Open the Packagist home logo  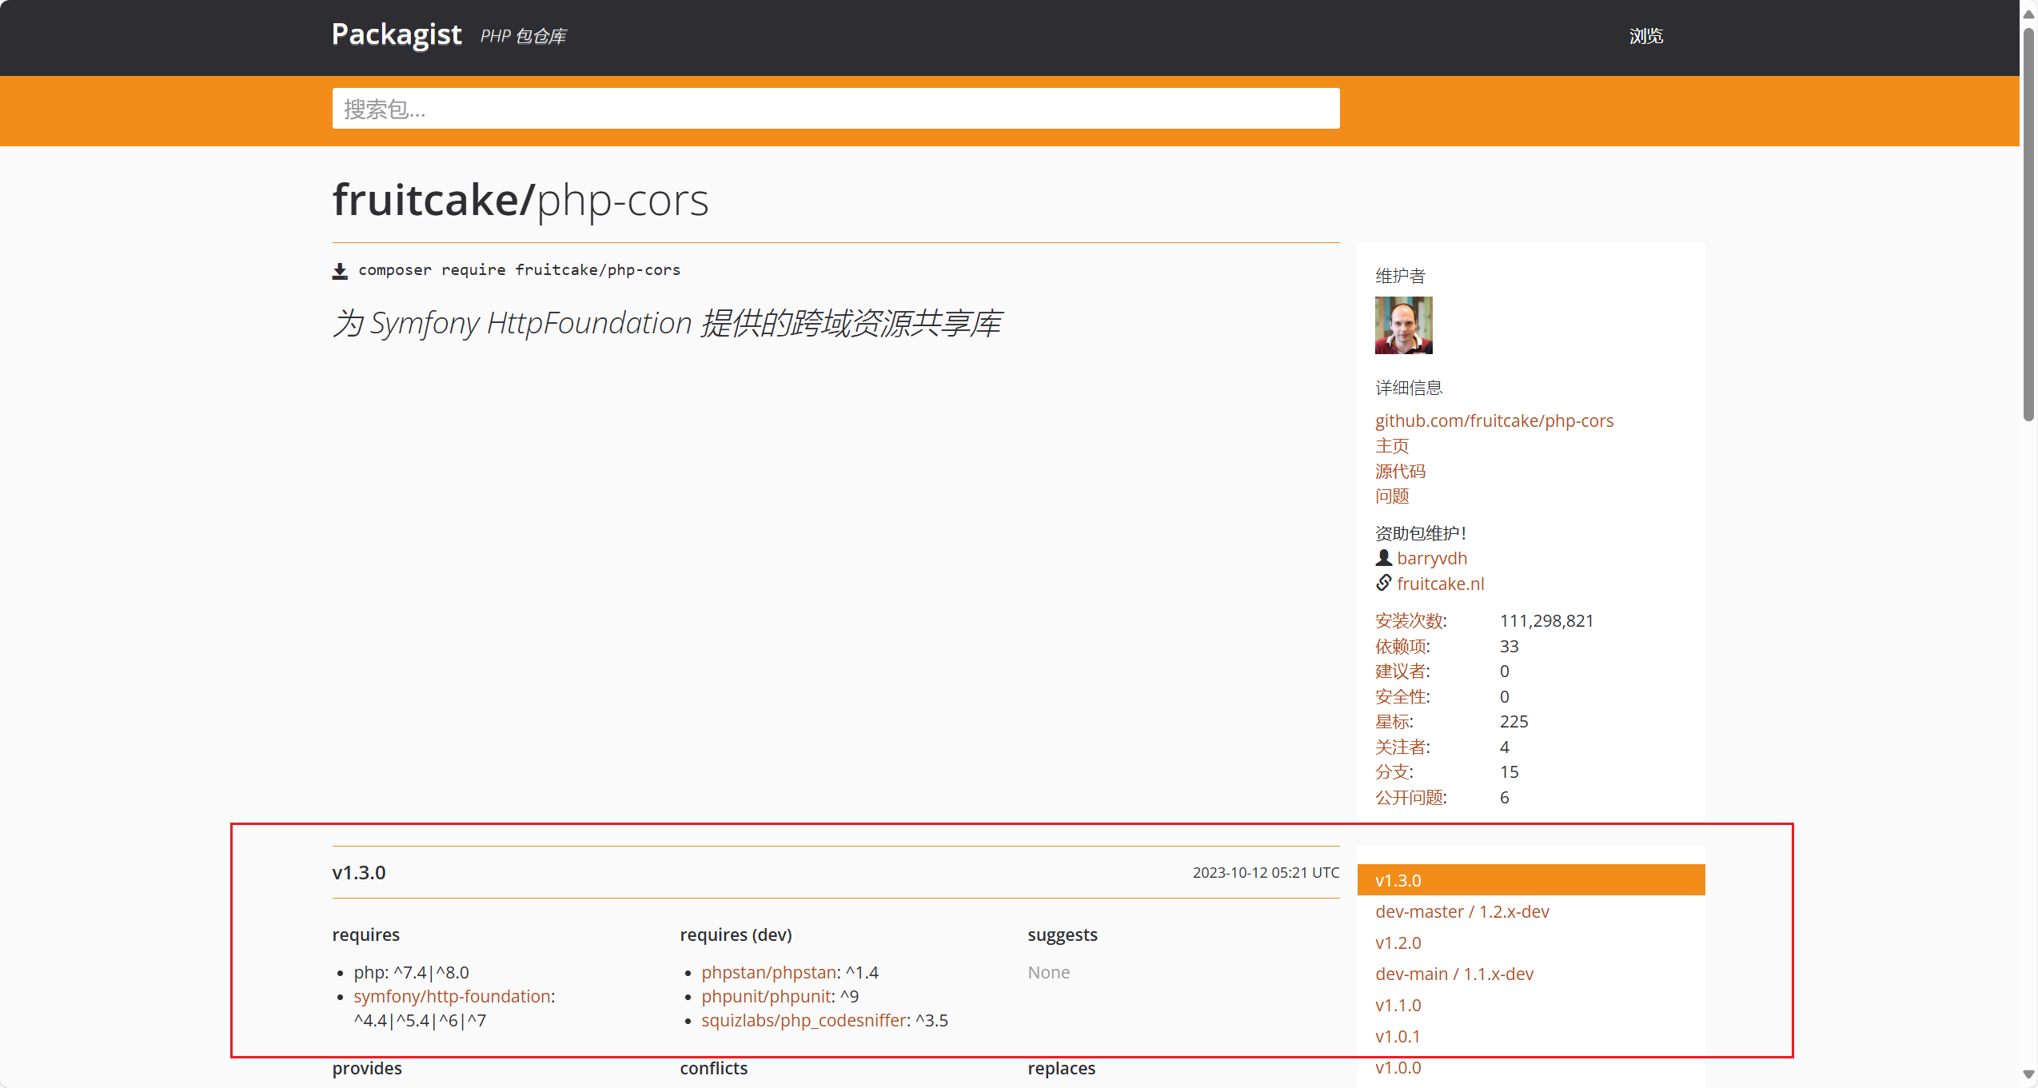tap(397, 34)
